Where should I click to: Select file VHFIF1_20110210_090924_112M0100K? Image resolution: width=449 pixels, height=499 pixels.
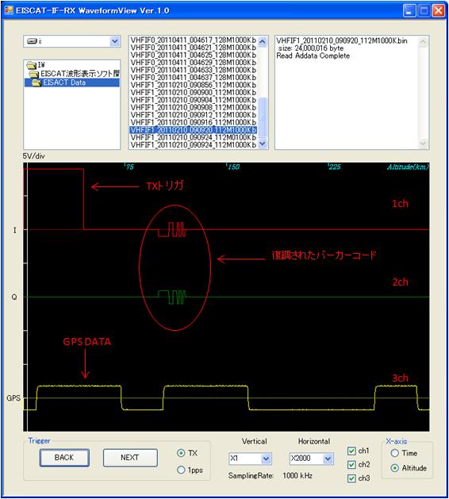(x=193, y=137)
